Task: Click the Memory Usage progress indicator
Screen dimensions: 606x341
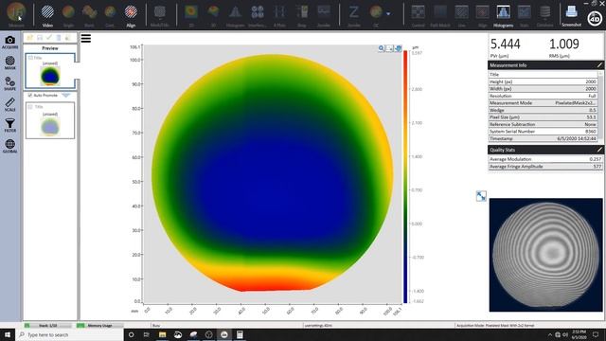Action: (x=99, y=326)
